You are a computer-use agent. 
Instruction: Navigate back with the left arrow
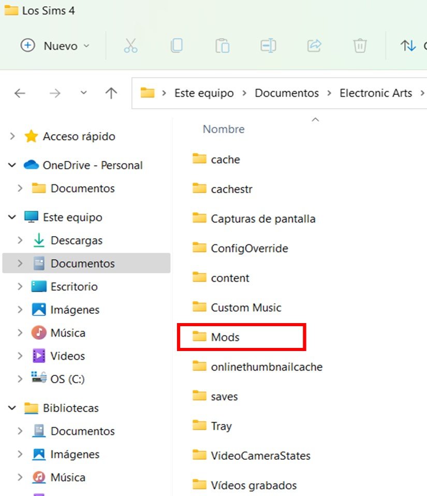[20, 93]
